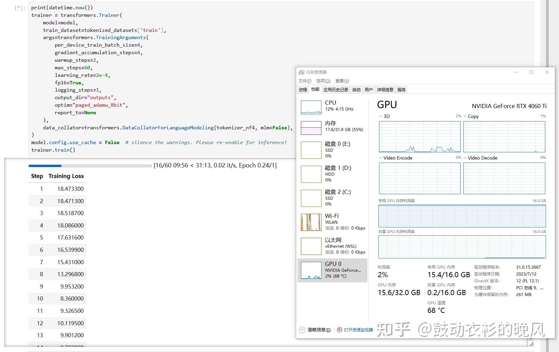Click the GPU 0 NVIDIA GeForce sidebar entry
559x352 pixels.
tap(343, 270)
